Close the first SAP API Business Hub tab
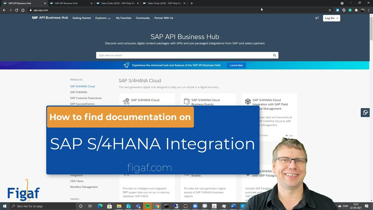Viewport: 373px width, 210px height. (45, 3)
